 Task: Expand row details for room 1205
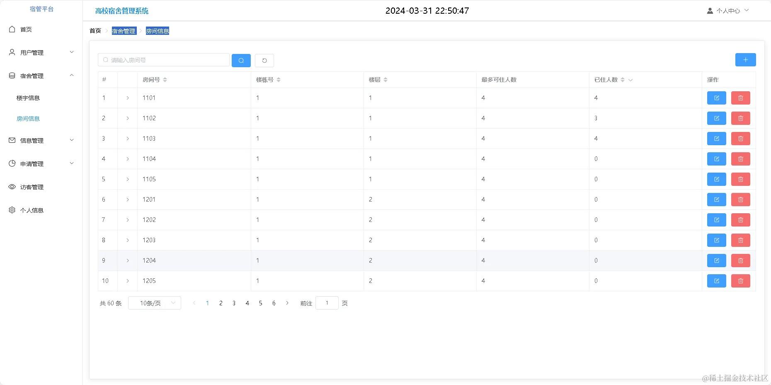tap(127, 281)
